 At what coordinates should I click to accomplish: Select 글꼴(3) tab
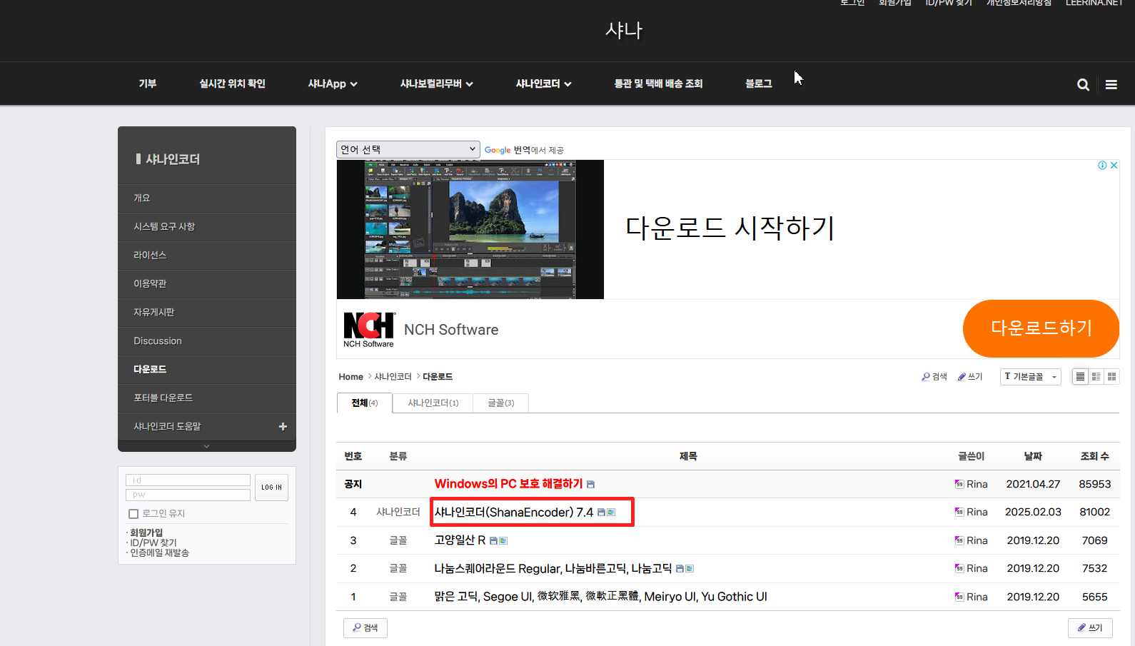[500, 403]
